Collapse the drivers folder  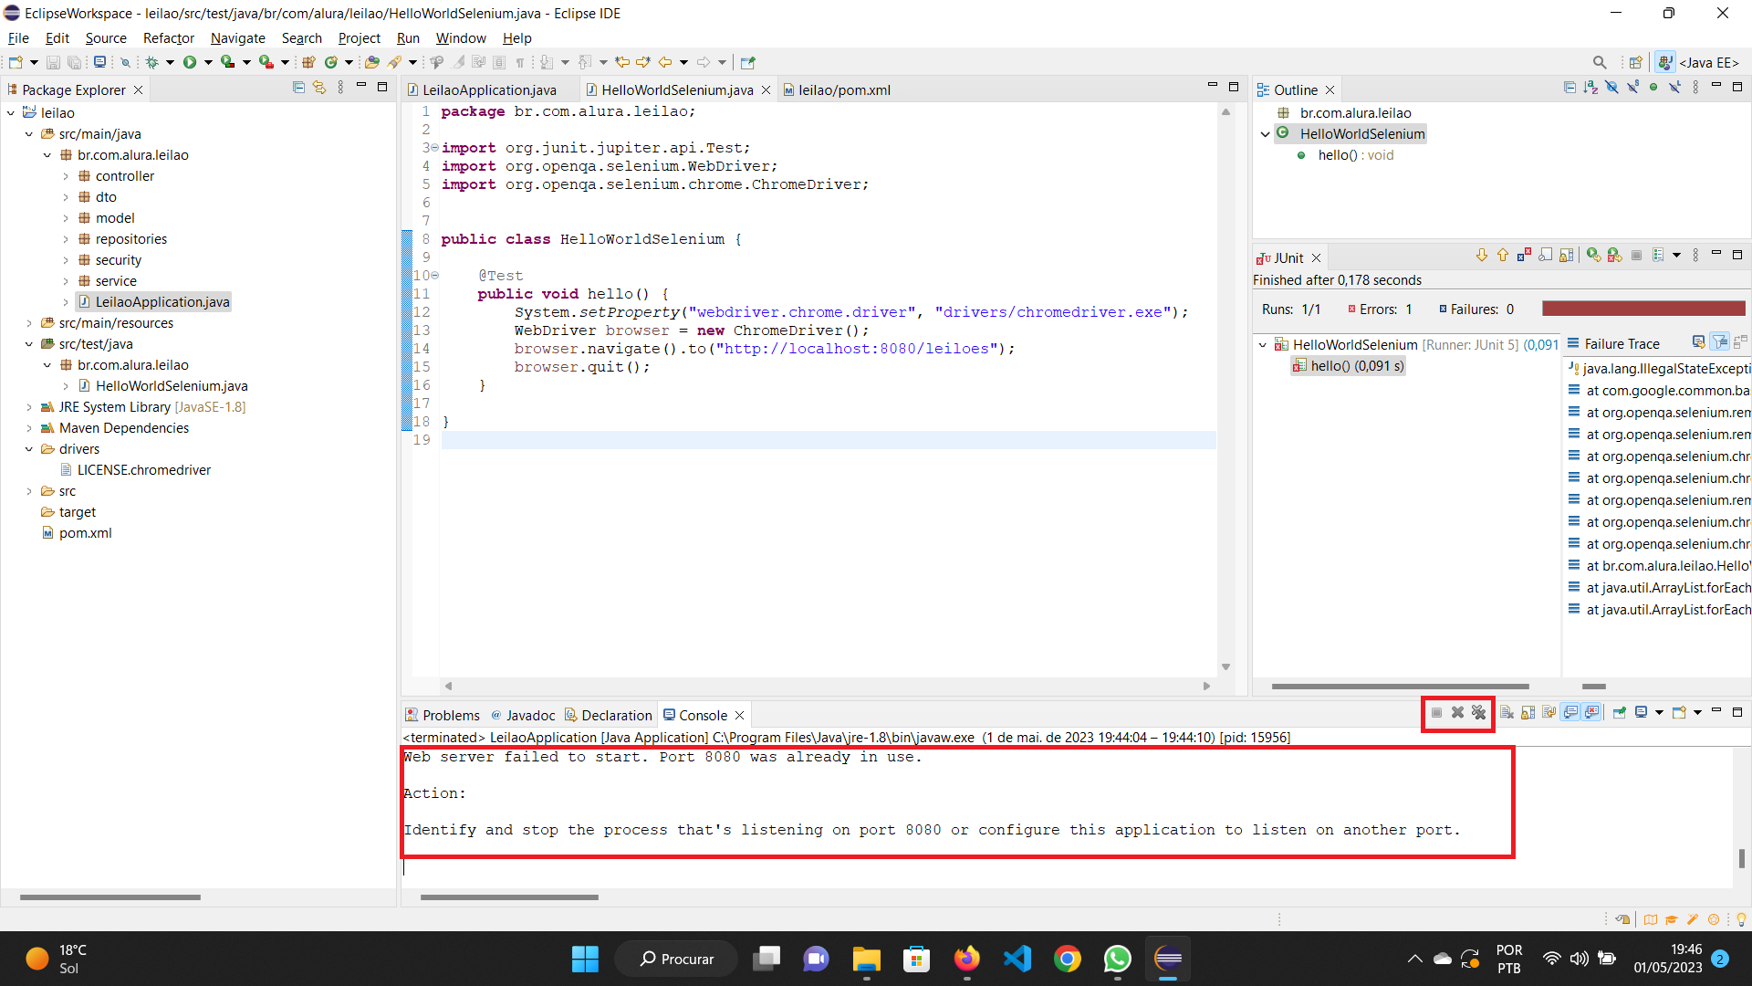(29, 448)
